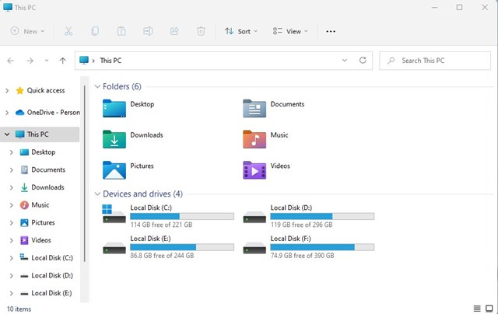
Task: Open the View dropdown menu
Action: pos(290,31)
